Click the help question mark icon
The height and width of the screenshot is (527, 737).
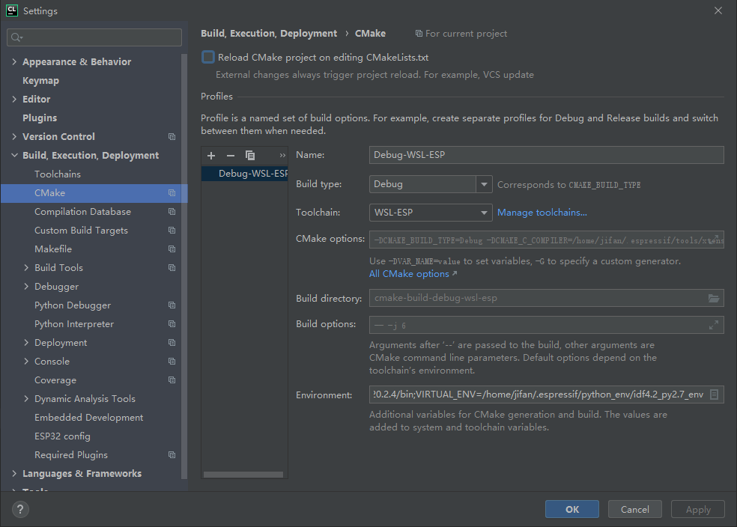(19, 509)
